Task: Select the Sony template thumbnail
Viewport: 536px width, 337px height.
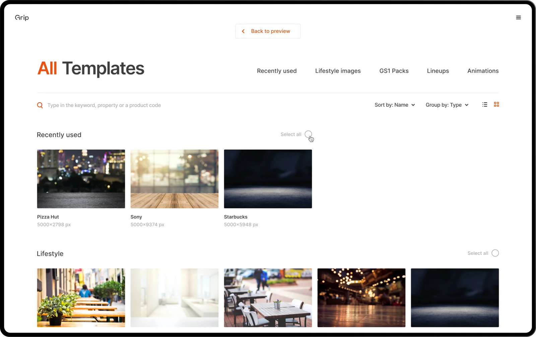Action: (175, 179)
